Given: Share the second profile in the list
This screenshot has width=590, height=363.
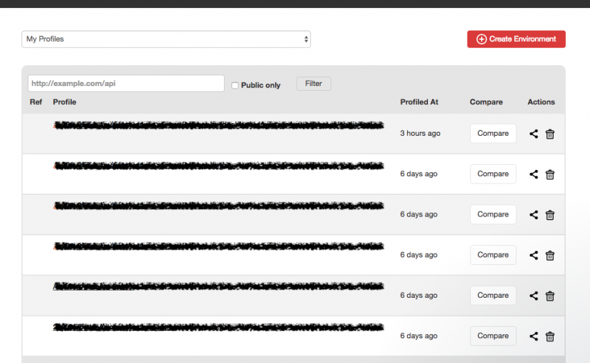Looking at the screenshot, I should click(533, 174).
